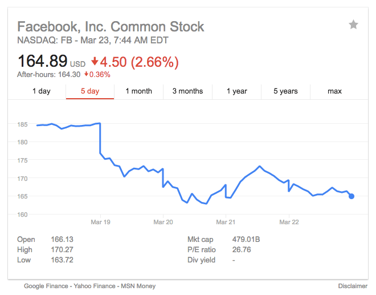Image resolution: width=376 pixels, height=295 pixels.
Task: Click the Mar 21 date on chart axis
Action: [x=226, y=222]
